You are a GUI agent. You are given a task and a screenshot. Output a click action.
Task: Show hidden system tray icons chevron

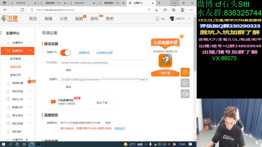(146, 144)
